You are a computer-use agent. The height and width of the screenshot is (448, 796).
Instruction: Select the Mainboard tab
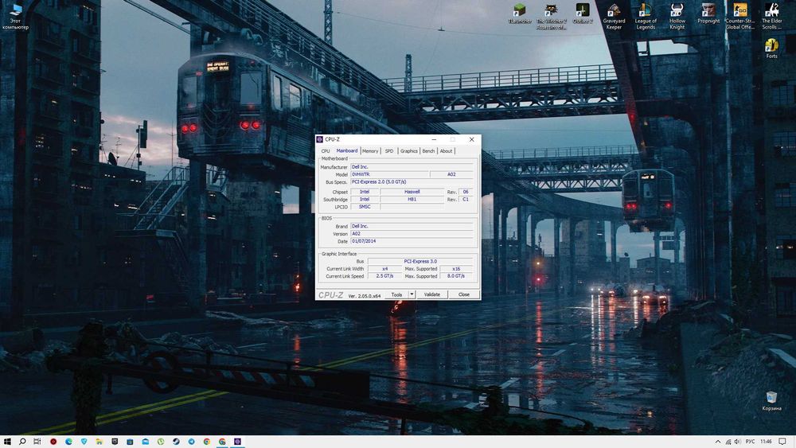pos(347,150)
